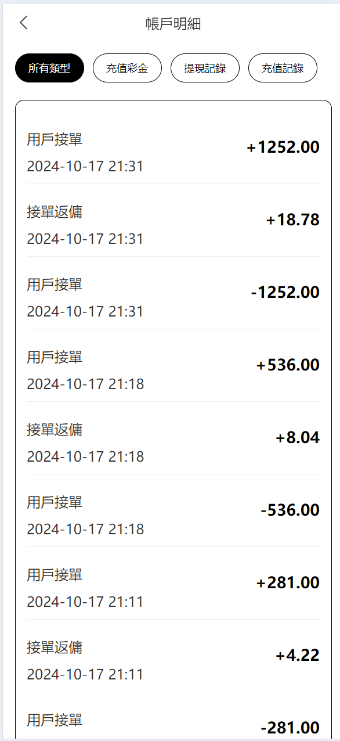This screenshot has width=340, height=741.
Task: Click the -281.00 transaction amount
Action: click(x=290, y=728)
